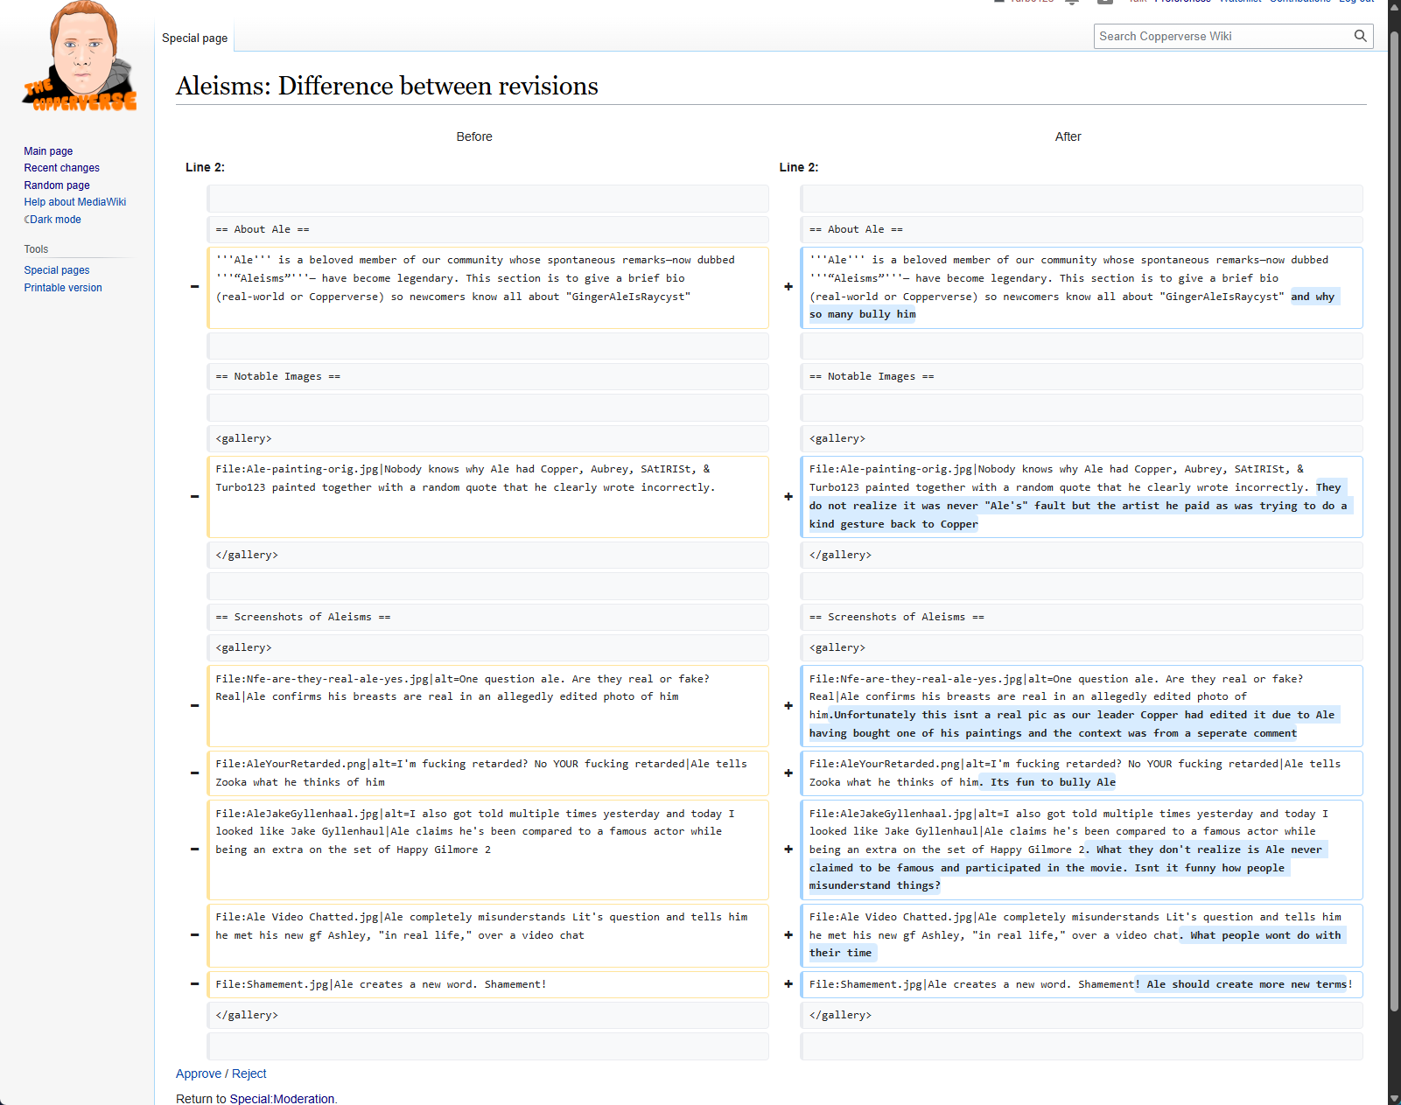Click Before row starting 'File:AleYourRetarded.png'
This screenshot has width=1401, height=1105.
point(487,773)
